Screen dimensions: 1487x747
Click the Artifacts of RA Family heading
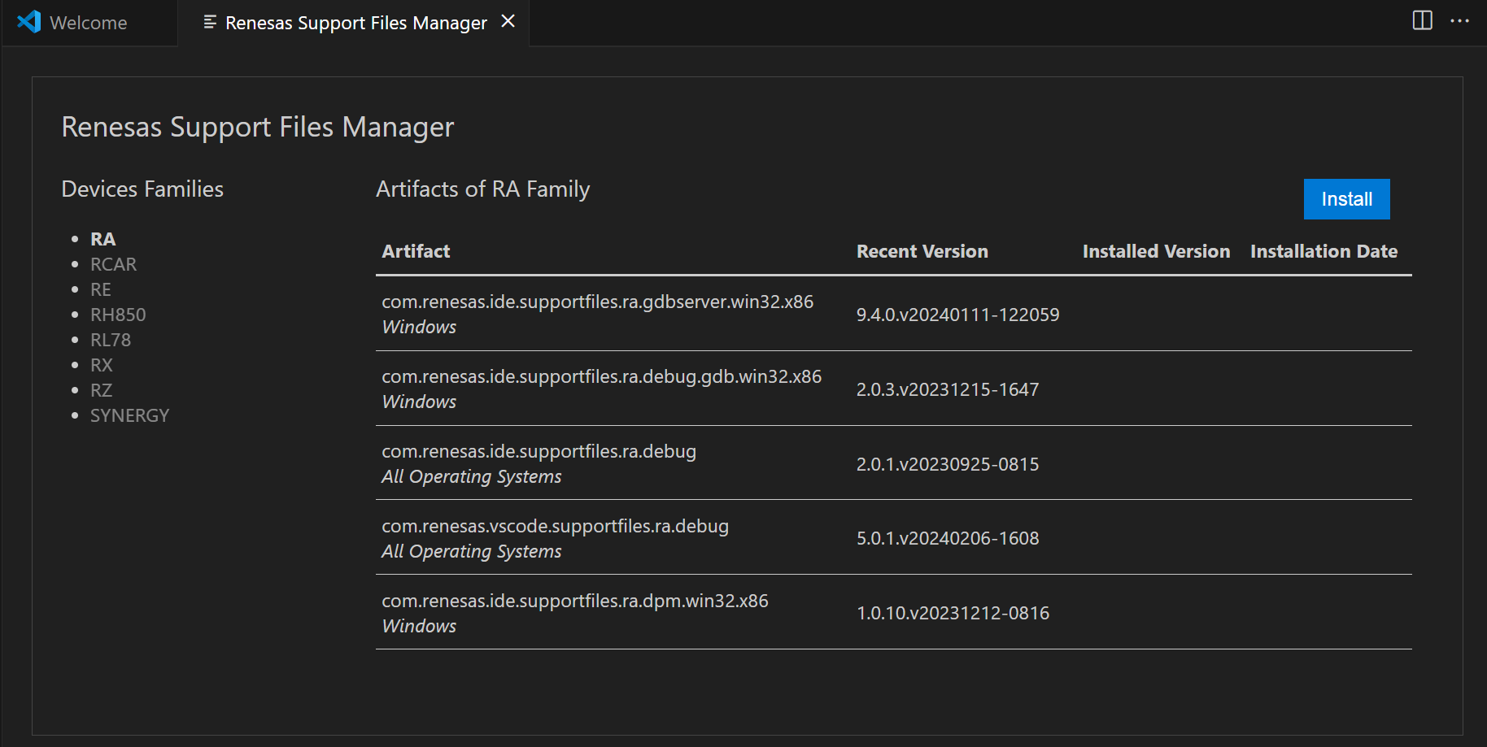(x=483, y=189)
